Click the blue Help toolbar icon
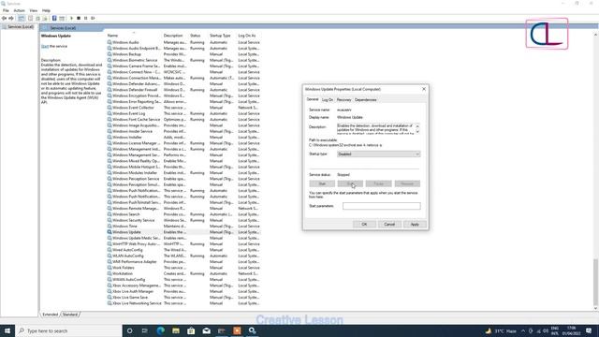The image size is (599, 337). click(54, 18)
